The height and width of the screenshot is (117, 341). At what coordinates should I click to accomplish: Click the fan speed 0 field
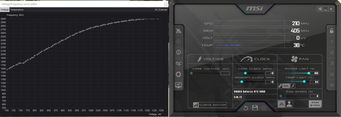pyautogui.click(x=314, y=96)
